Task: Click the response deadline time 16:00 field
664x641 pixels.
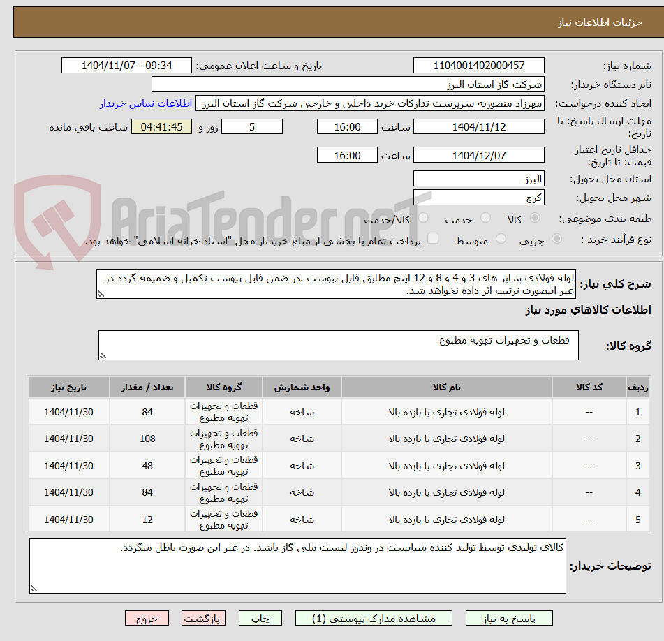Action: (x=347, y=126)
